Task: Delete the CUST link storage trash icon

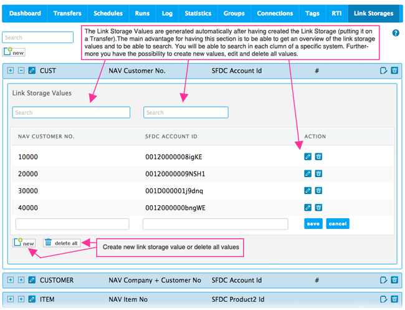Action: click(394, 70)
